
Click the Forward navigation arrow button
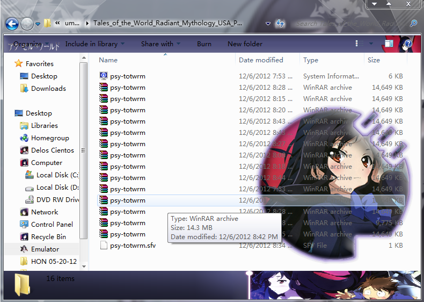27,24
